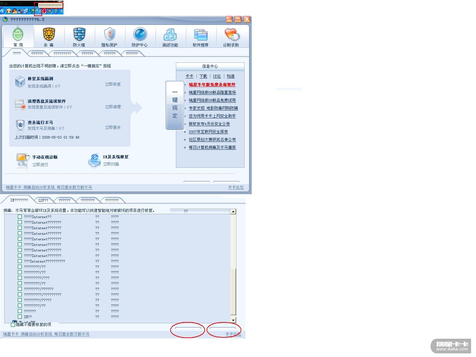Viewport: 476px width, 357px height.
Task: Click the 立即清理 link
Action: [113, 107]
